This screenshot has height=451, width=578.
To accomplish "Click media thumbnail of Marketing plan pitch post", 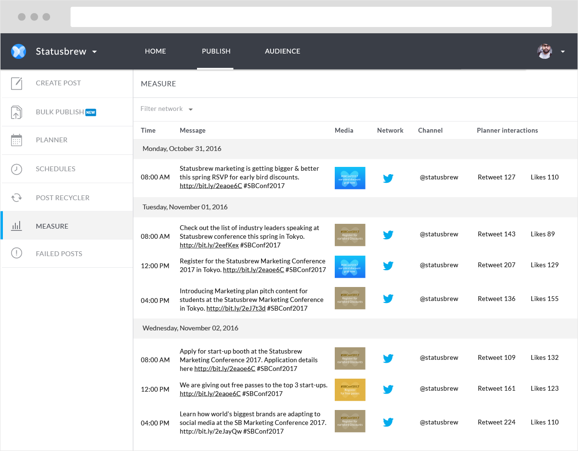I will pyautogui.click(x=350, y=298).
